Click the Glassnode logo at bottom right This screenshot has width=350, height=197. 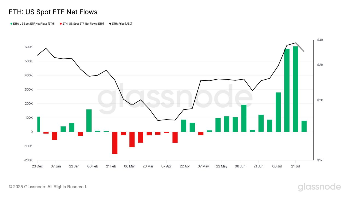(319, 187)
